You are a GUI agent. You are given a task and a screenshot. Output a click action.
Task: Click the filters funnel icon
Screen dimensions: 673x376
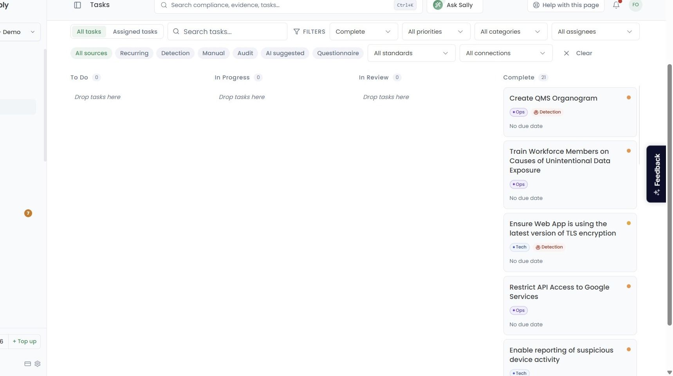(297, 32)
